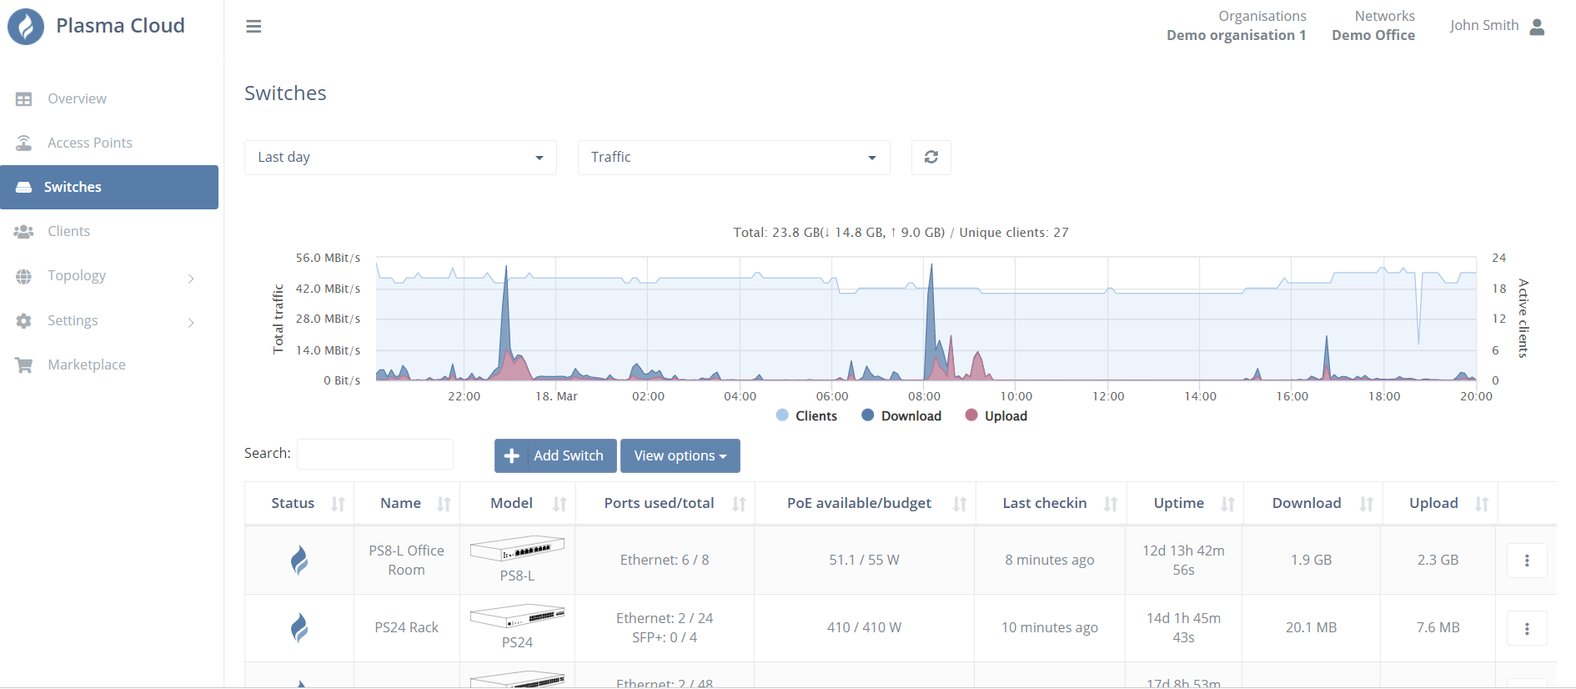Click 'Ethernet: 6 / 8' ports cell
The image size is (1576, 689).
[x=665, y=561]
